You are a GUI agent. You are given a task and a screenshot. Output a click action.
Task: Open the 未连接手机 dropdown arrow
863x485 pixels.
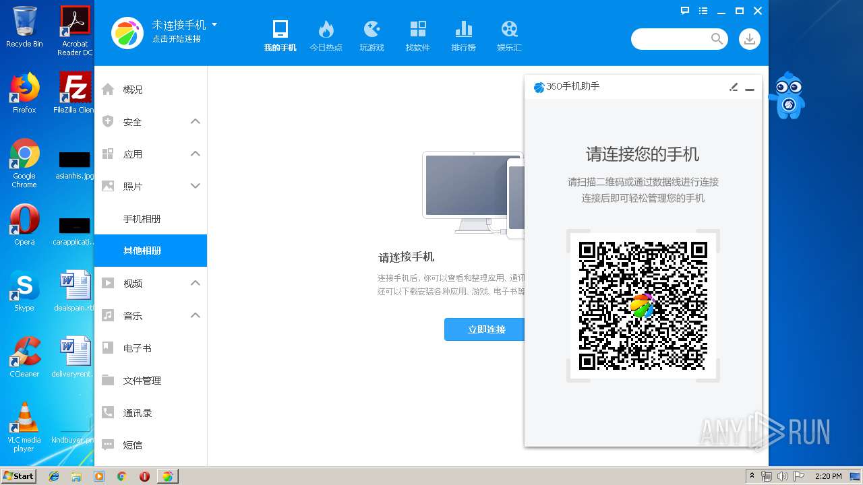(214, 24)
